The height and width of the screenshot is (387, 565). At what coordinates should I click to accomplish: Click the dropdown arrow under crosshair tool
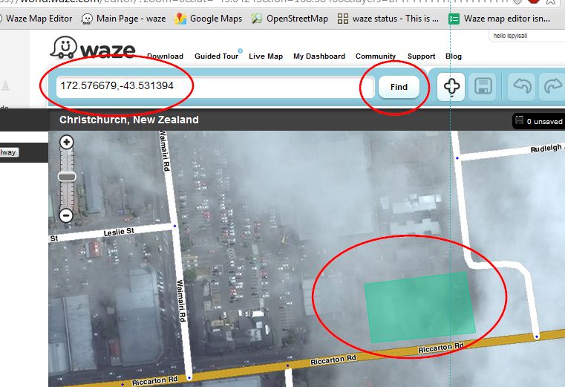tap(451, 97)
